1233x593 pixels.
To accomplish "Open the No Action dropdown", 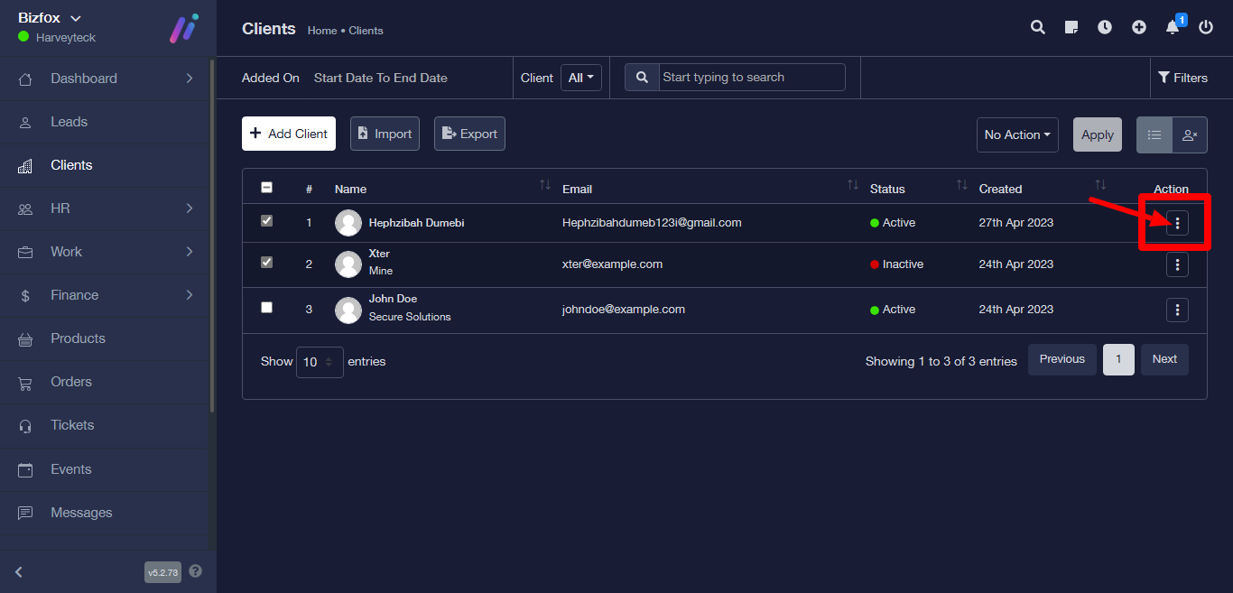I will (1017, 134).
